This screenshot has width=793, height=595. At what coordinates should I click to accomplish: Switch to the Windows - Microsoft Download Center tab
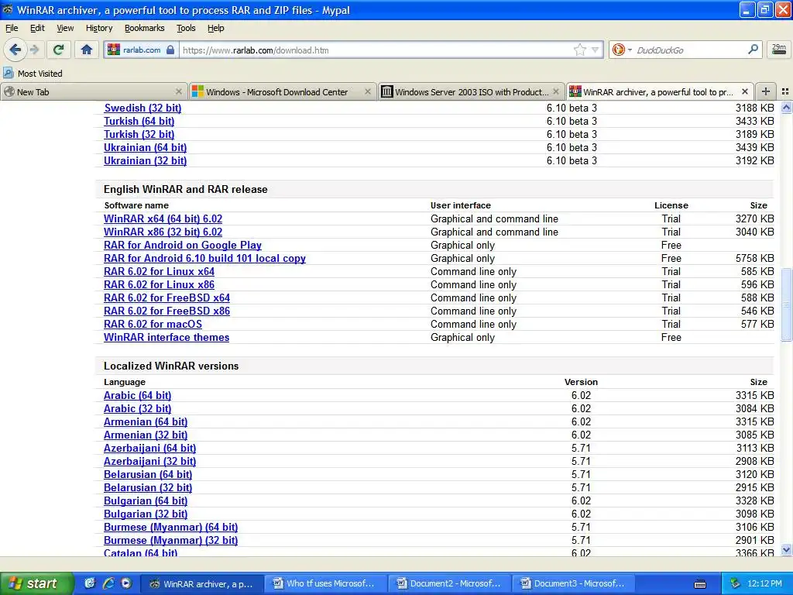click(282, 91)
